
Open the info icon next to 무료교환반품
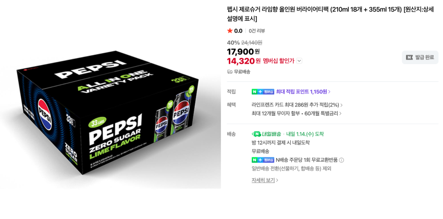click(341, 160)
